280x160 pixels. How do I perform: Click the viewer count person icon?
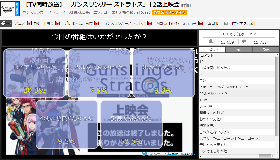211,42
